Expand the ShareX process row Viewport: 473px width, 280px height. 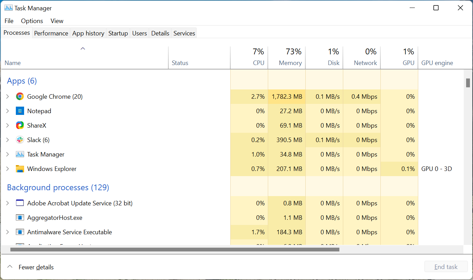click(x=8, y=126)
